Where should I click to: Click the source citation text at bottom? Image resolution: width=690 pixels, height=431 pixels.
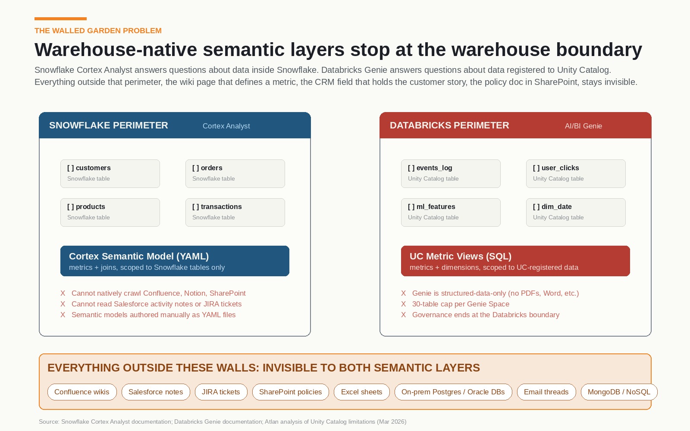[223, 422]
